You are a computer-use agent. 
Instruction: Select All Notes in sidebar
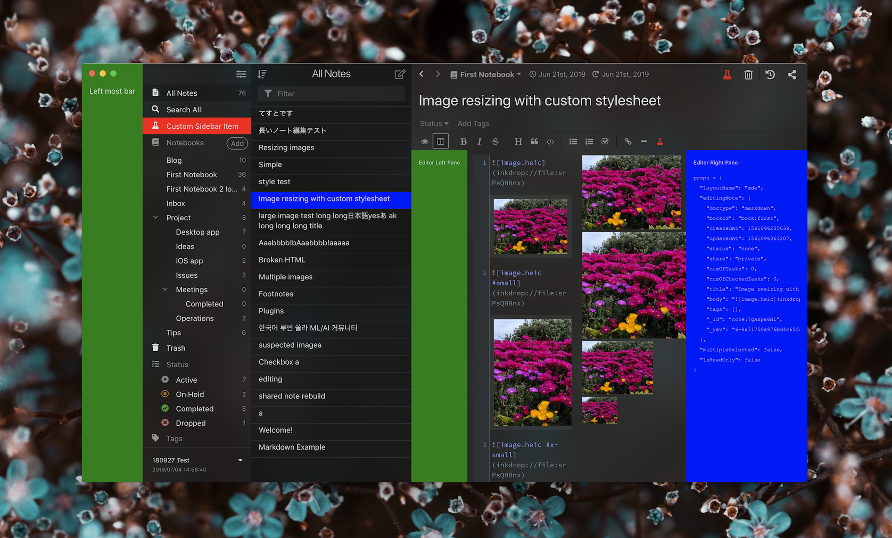(x=197, y=93)
